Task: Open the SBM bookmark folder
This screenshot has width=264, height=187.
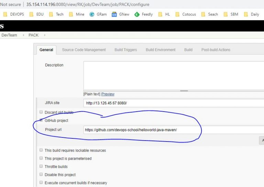Action: click(x=231, y=14)
